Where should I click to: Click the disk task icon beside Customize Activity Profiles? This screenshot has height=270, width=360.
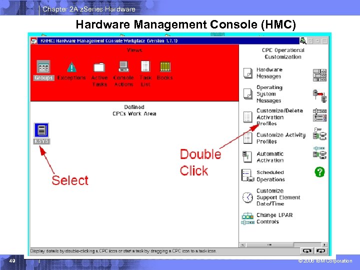[x=319, y=134]
